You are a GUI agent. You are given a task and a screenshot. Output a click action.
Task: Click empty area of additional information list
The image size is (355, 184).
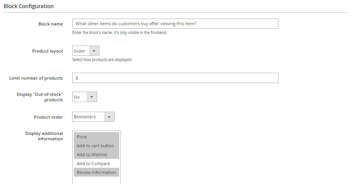(96, 180)
